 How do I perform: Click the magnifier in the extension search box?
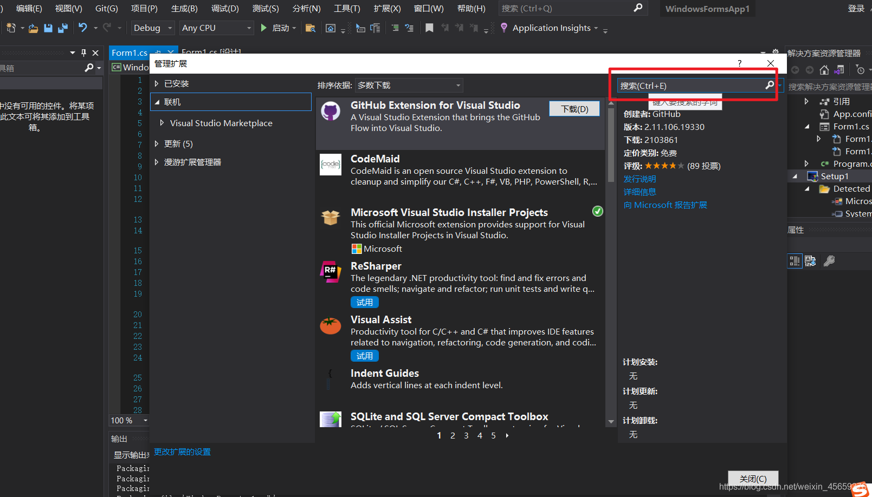coord(770,85)
